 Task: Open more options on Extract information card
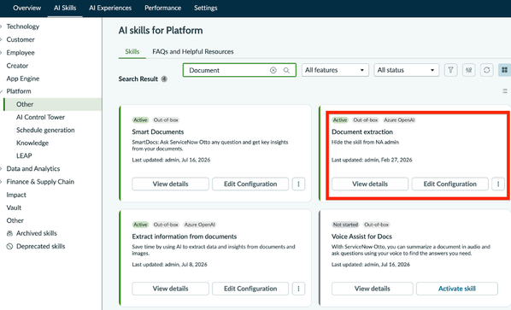point(298,289)
